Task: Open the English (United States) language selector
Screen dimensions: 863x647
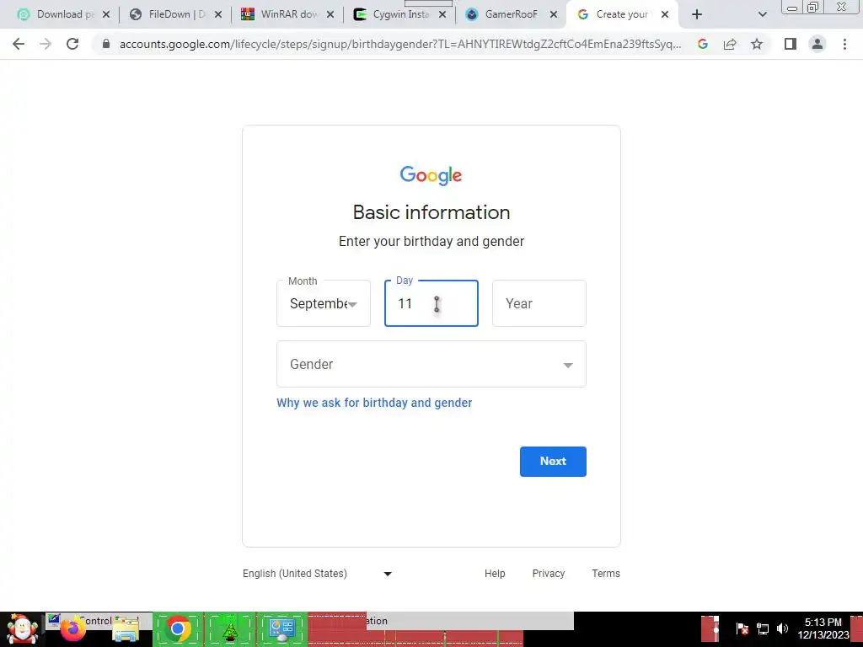Action: 318,573
